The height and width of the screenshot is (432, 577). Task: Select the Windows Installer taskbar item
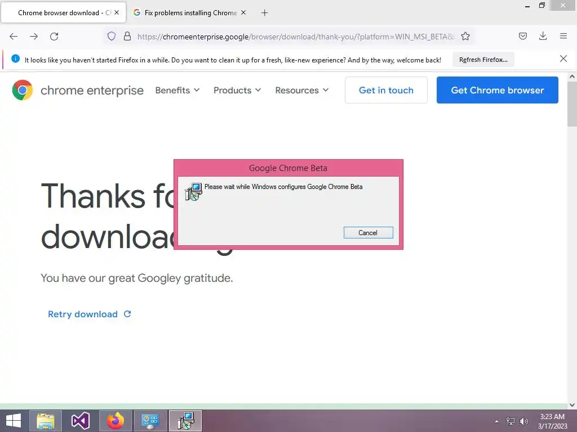pos(185,421)
